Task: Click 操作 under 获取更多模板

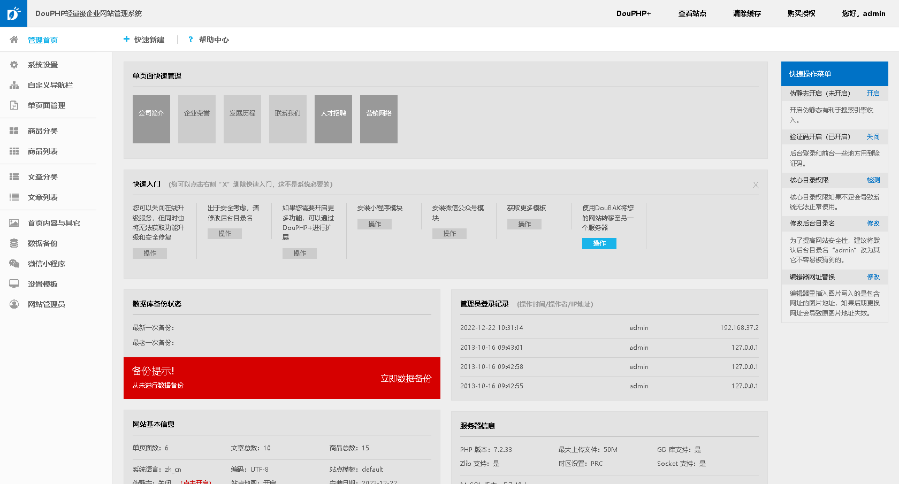Action: click(524, 224)
